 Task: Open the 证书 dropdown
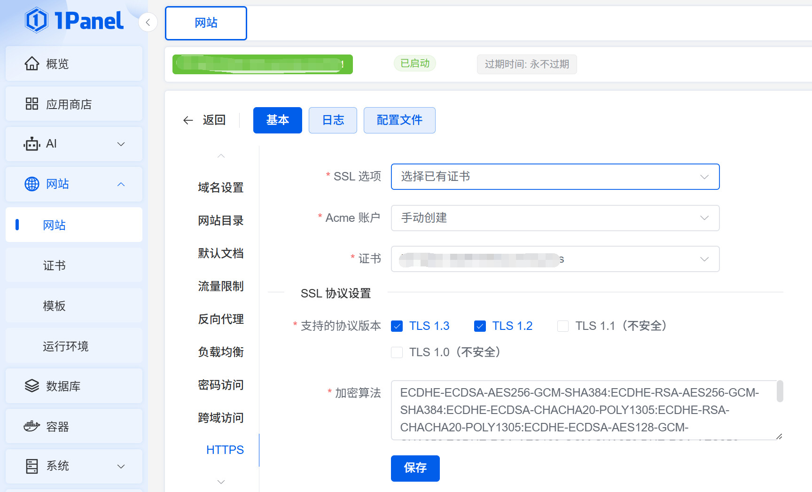click(x=555, y=259)
